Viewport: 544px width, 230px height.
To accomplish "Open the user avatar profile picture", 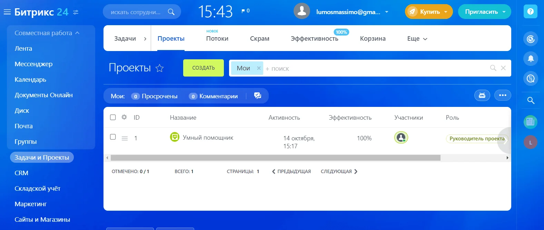I will 301,11.
